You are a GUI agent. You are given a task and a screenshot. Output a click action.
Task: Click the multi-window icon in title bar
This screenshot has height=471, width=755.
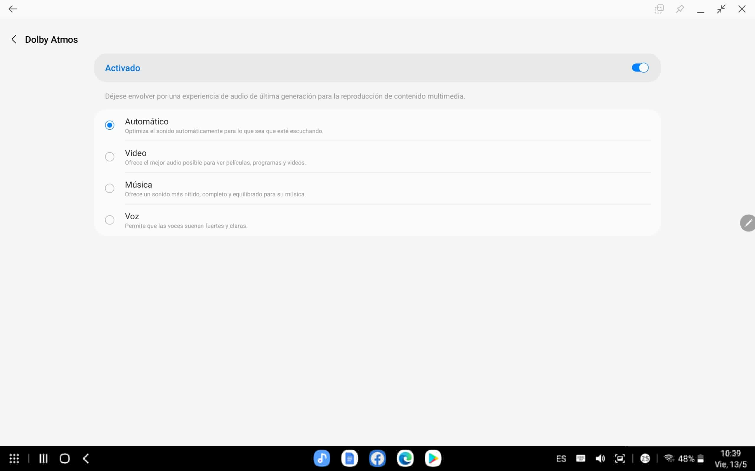[659, 9]
